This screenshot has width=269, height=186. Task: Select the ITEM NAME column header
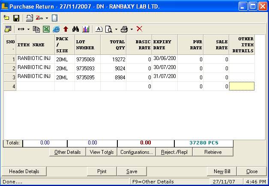(x=36, y=45)
